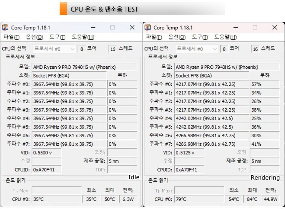Screen dimensions: 285x209
Task: Click the thread count field in the Rendering window
Action: click(255, 49)
